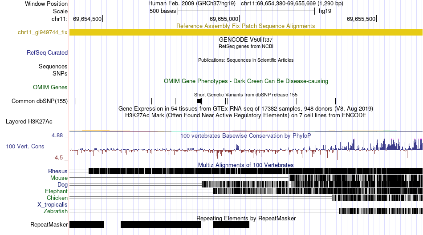Open Reference Assembly Fix Patch Sequence Alignments title
Screen dimensions: 423x235
(246, 26)
